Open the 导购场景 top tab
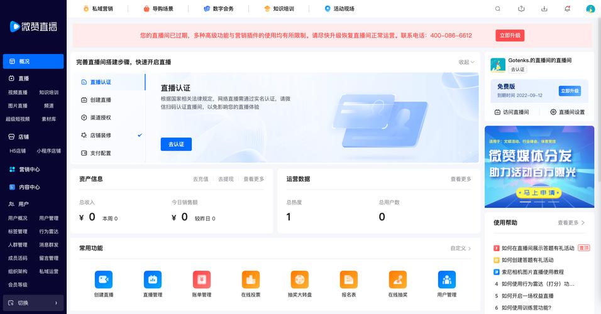The image size is (601, 314). (x=158, y=8)
